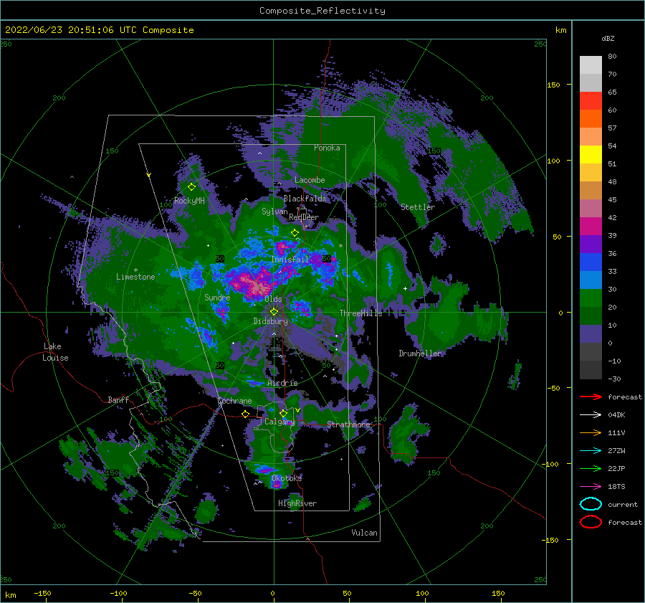The image size is (645, 603).
Task: Click the red forecast arrow in legend
Action: point(591,397)
